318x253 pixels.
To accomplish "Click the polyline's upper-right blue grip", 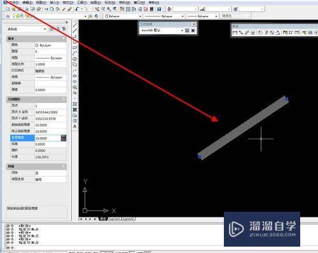I will (287, 99).
